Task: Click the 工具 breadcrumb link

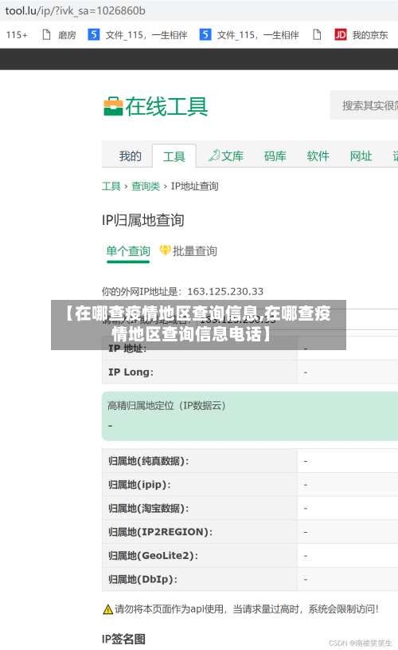Action: [x=111, y=186]
